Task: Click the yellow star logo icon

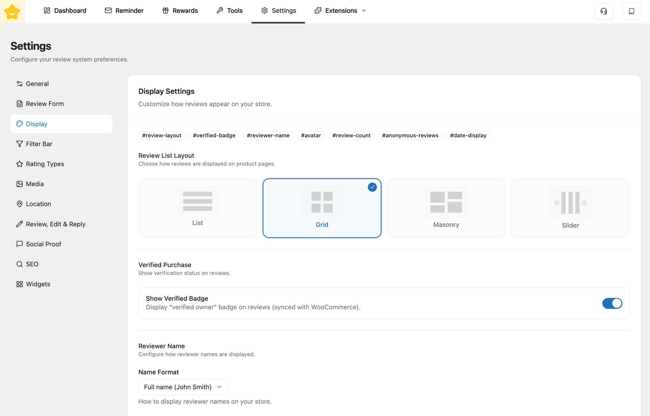Action: 12,12
